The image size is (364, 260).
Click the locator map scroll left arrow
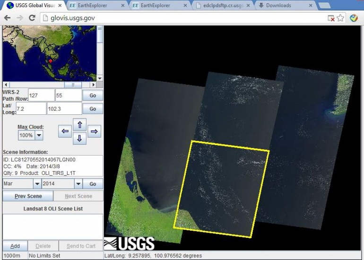(6, 85)
